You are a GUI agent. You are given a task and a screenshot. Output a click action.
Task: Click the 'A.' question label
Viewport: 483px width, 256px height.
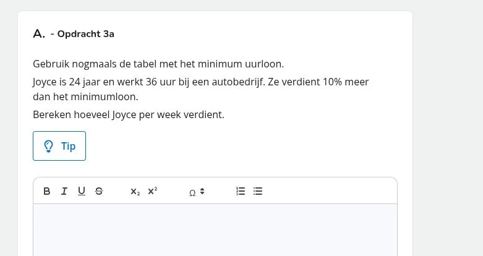39,34
